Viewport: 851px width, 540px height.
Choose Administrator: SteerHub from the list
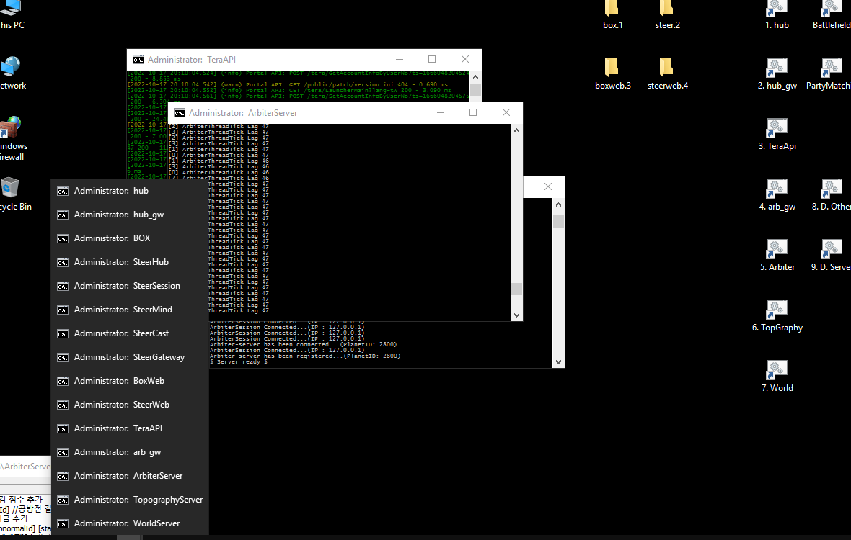point(130,262)
